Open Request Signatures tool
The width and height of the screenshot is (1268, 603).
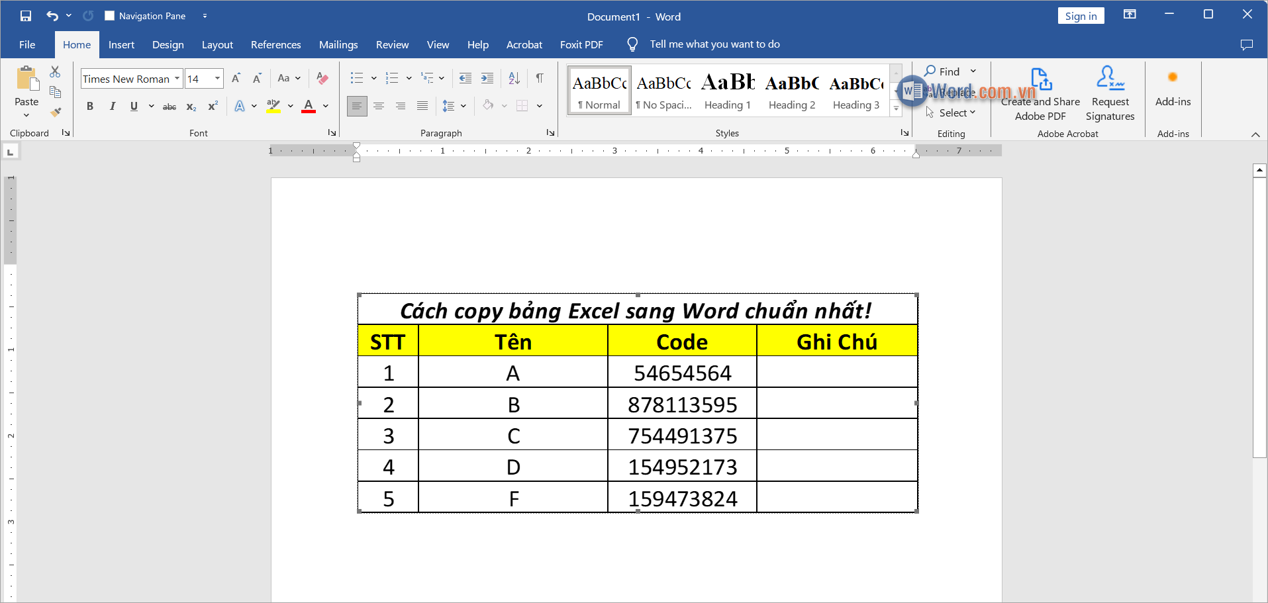click(1110, 94)
